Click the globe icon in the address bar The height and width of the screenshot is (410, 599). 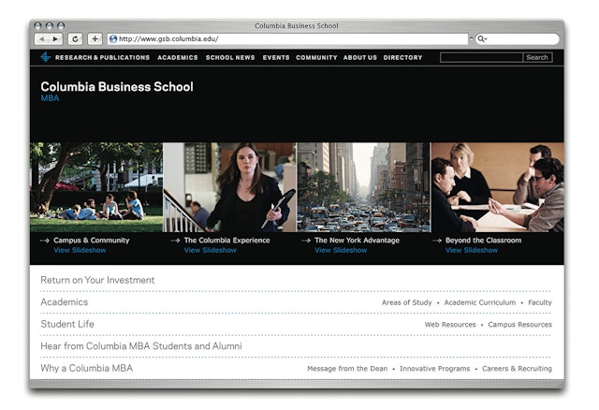pos(113,39)
